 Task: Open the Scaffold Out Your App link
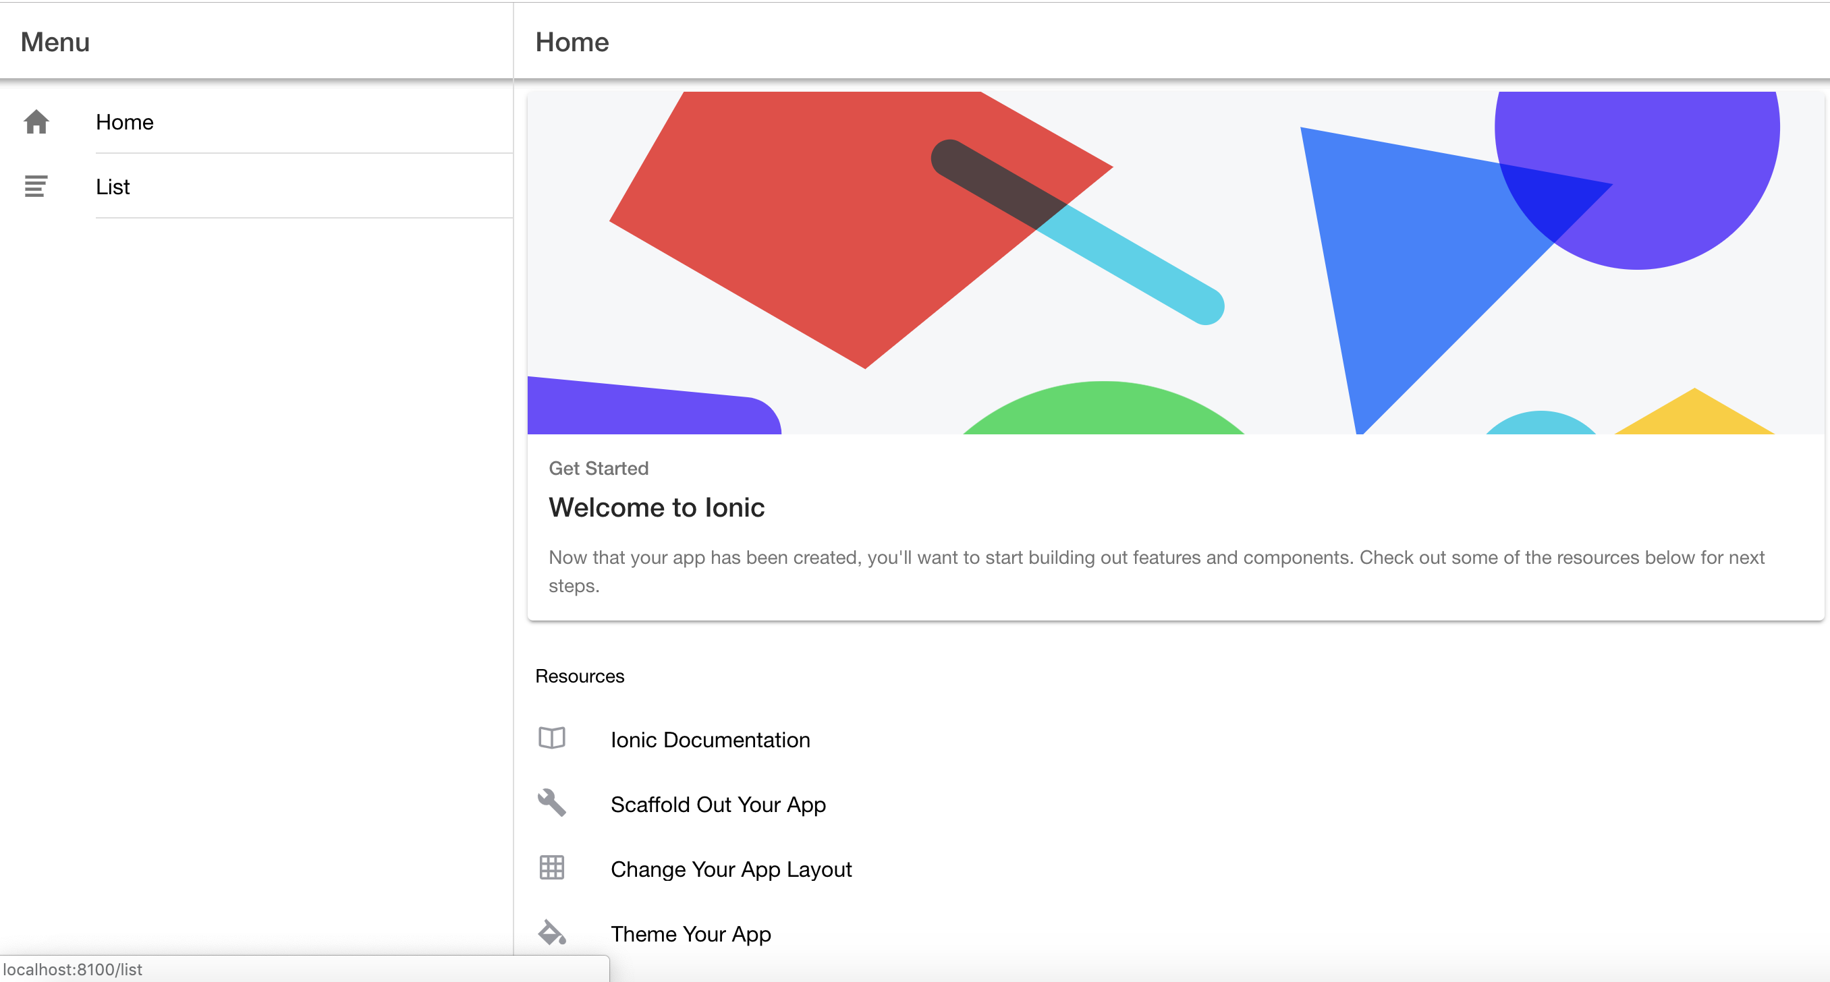pos(718,805)
